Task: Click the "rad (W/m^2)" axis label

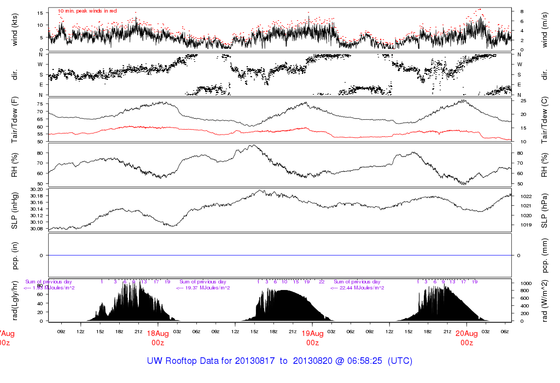Action: click(x=545, y=301)
